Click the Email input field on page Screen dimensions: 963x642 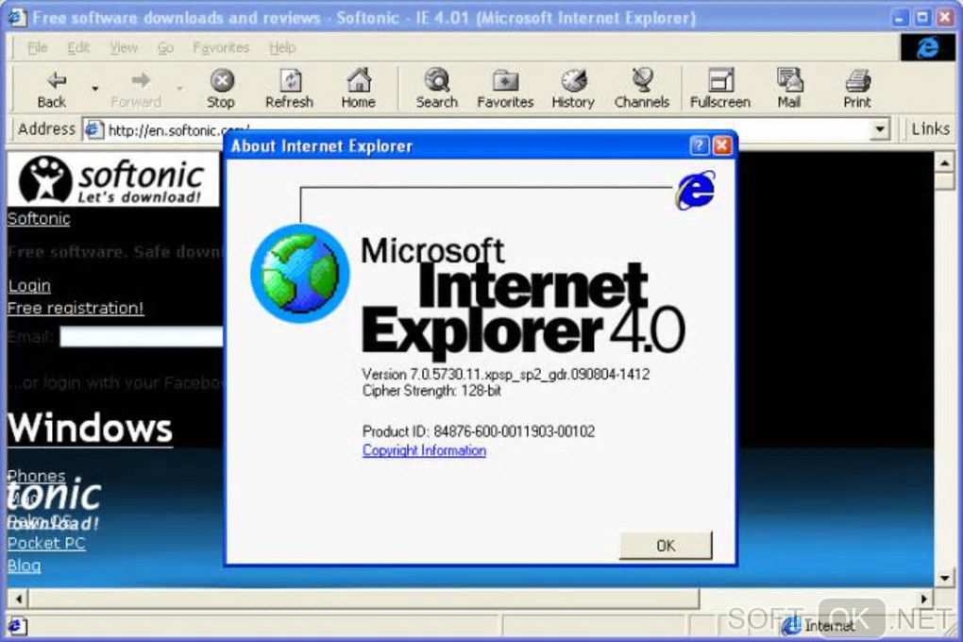click(x=142, y=337)
